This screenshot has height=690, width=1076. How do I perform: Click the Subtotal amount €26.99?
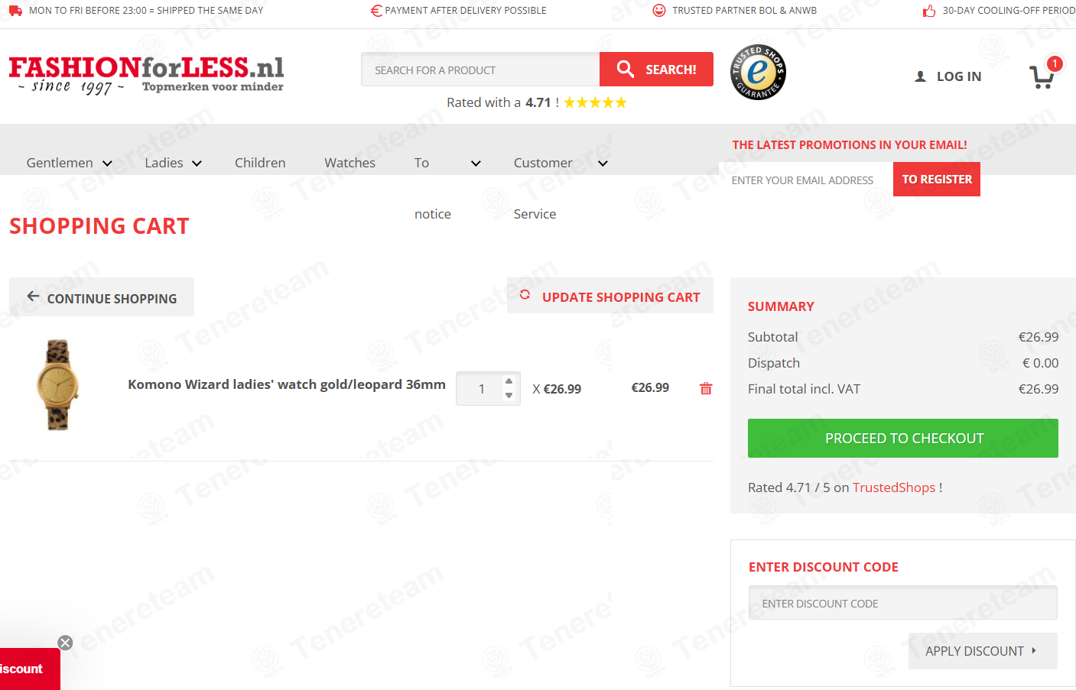click(1039, 337)
